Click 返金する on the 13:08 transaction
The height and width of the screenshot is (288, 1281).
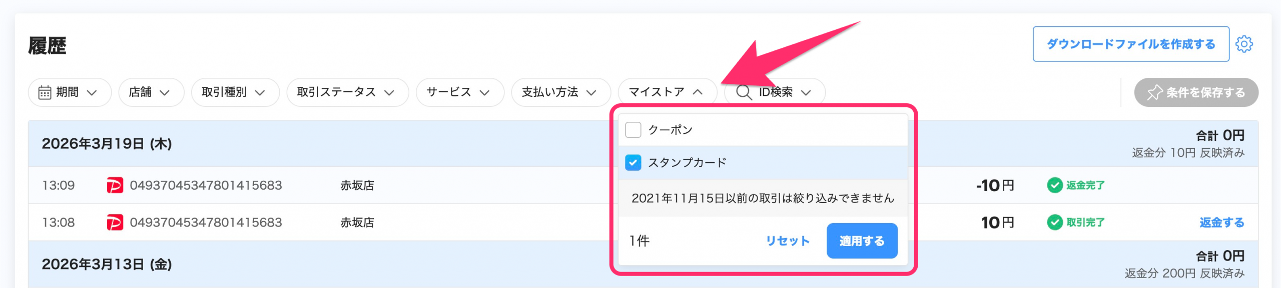click(x=1221, y=223)
